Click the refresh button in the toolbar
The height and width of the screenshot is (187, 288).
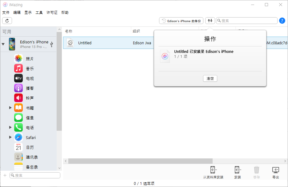click(7, 21)
